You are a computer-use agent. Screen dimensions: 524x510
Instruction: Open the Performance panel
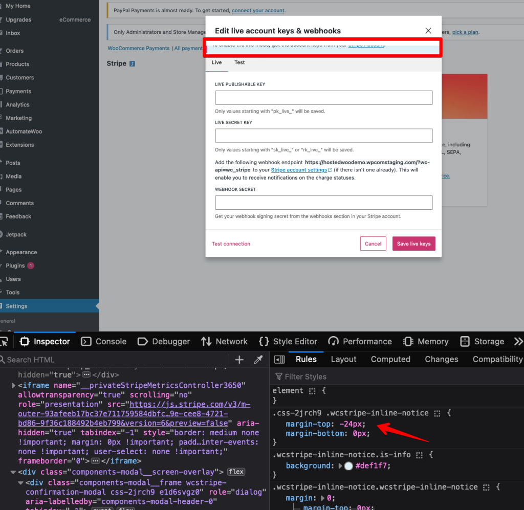point(367,341)
